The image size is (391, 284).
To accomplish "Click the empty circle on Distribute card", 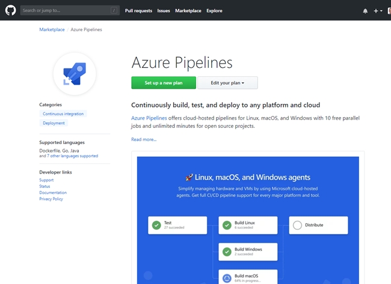I will click(x=297, y=225).
